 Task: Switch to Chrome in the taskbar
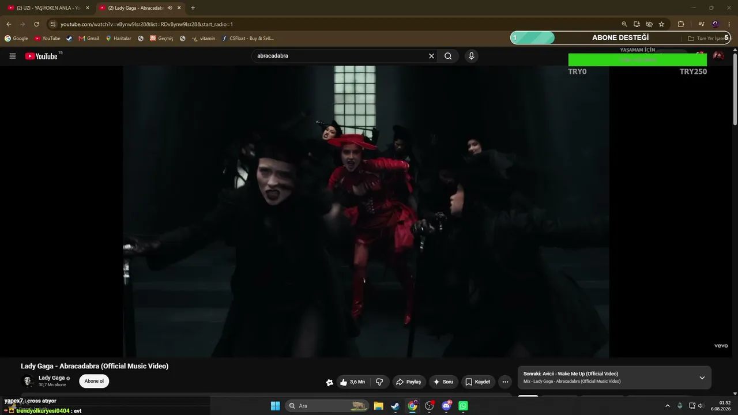(x=412, y=406)
